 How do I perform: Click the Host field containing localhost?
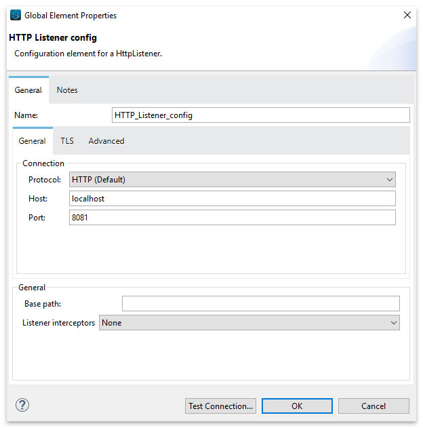(233, 199)
